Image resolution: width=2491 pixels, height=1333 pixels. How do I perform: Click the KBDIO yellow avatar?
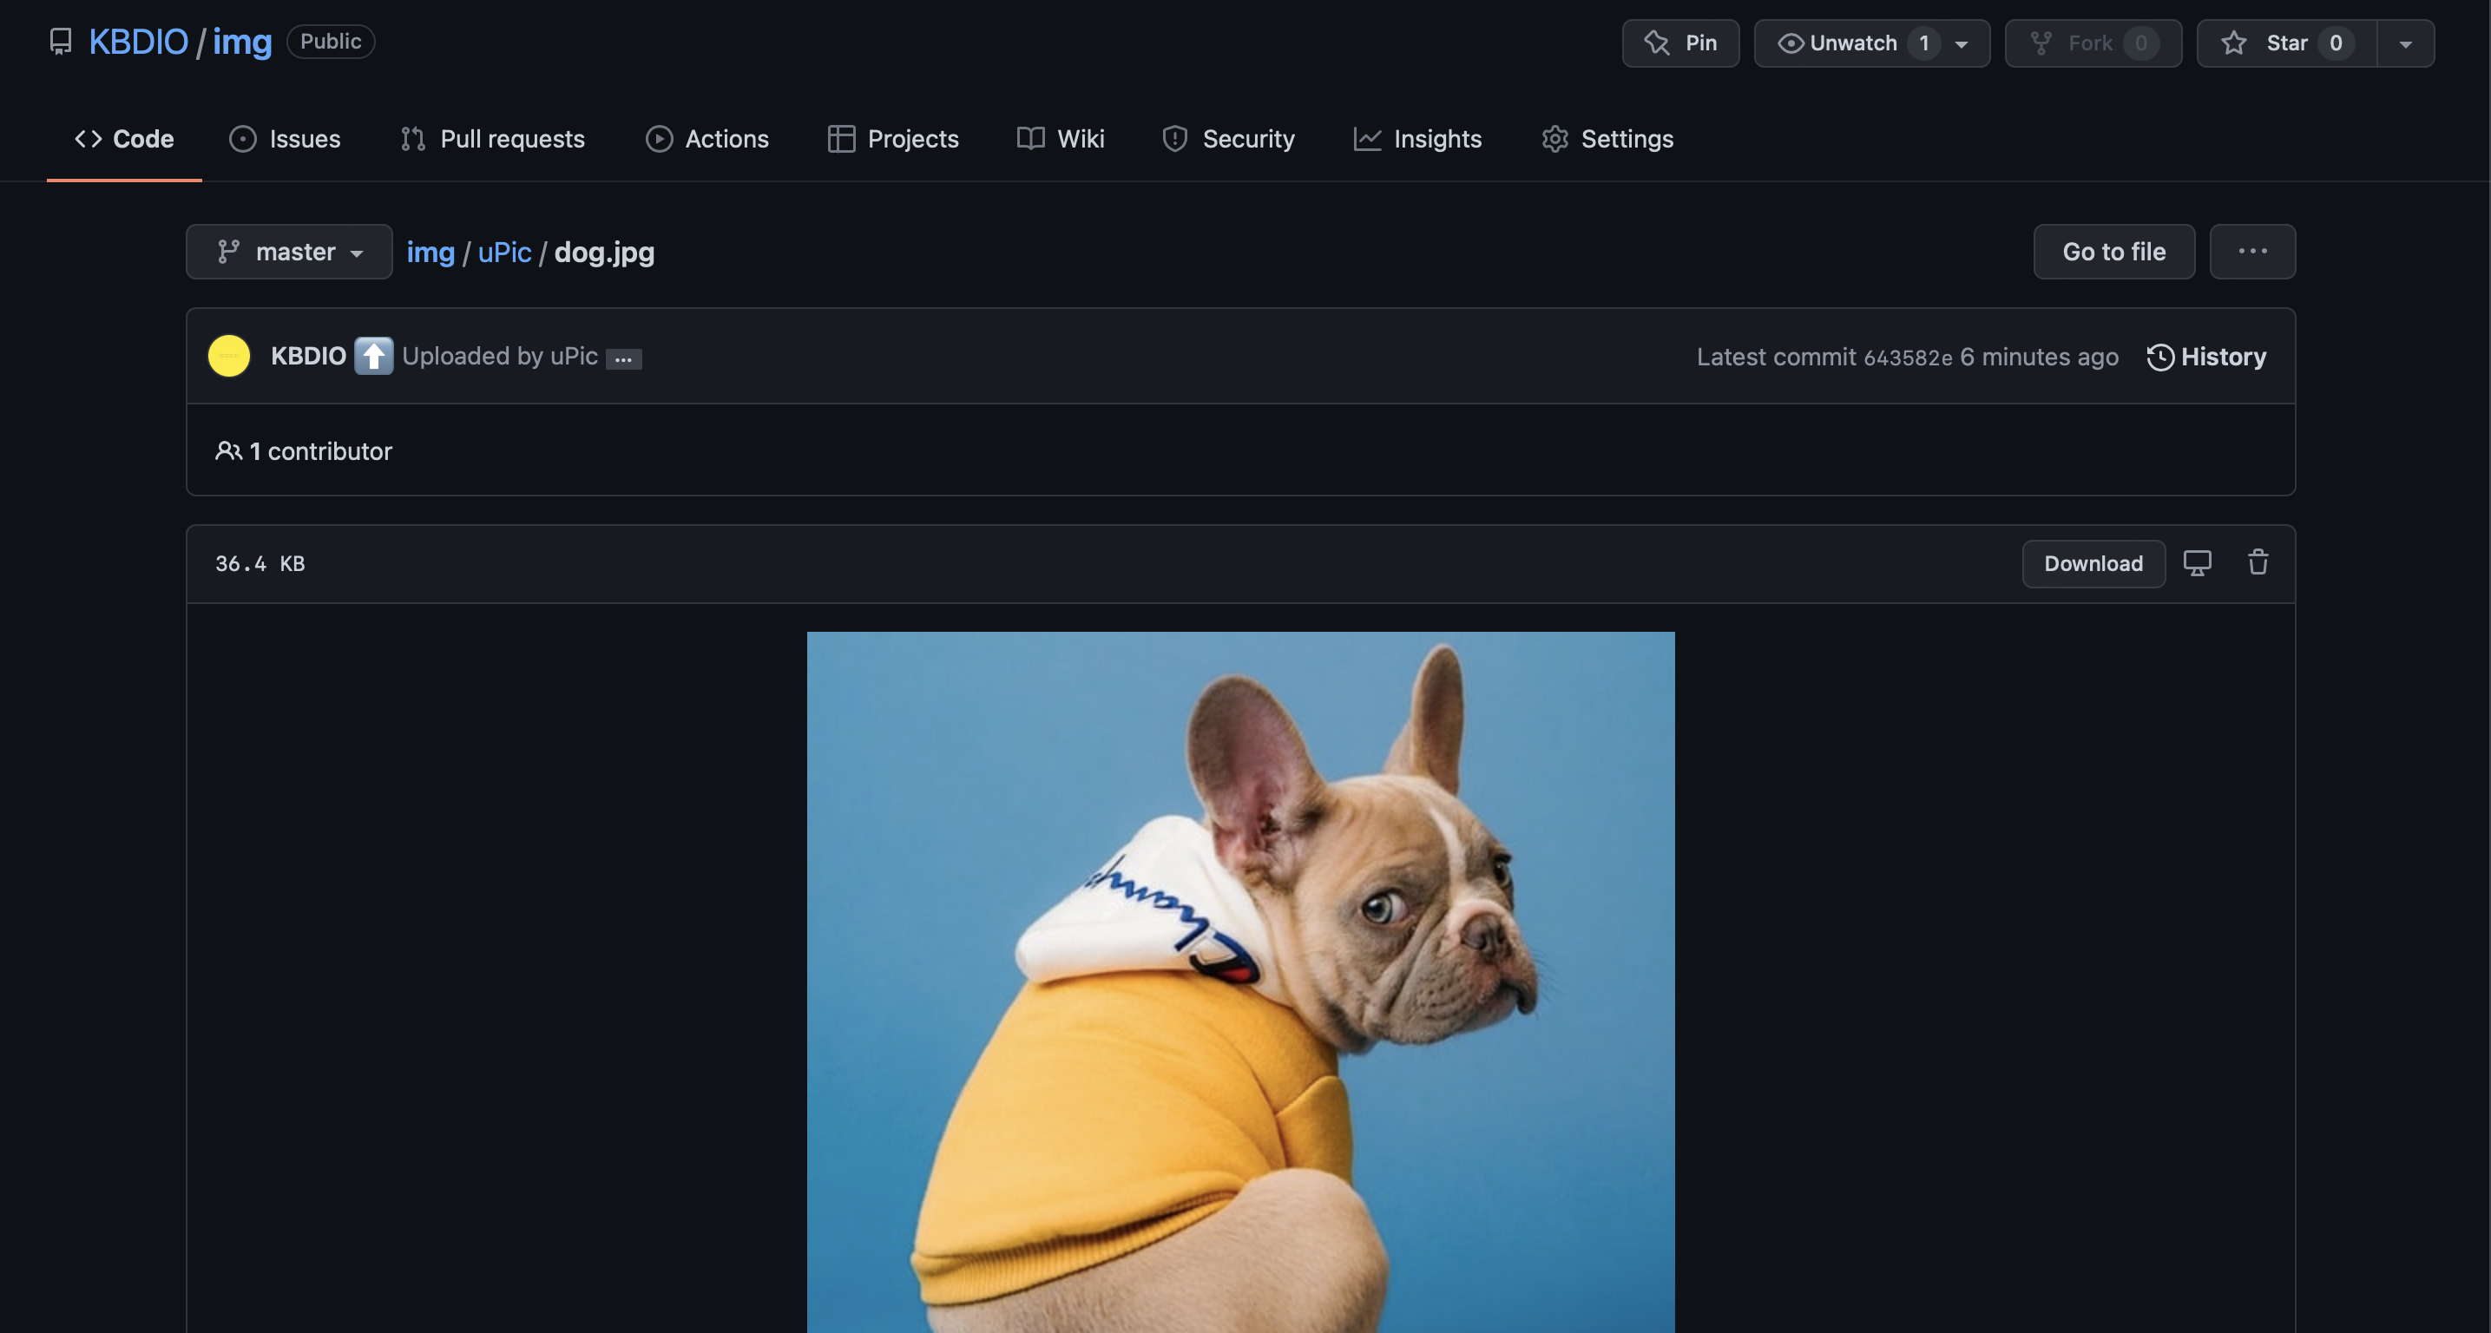point(229,356)
